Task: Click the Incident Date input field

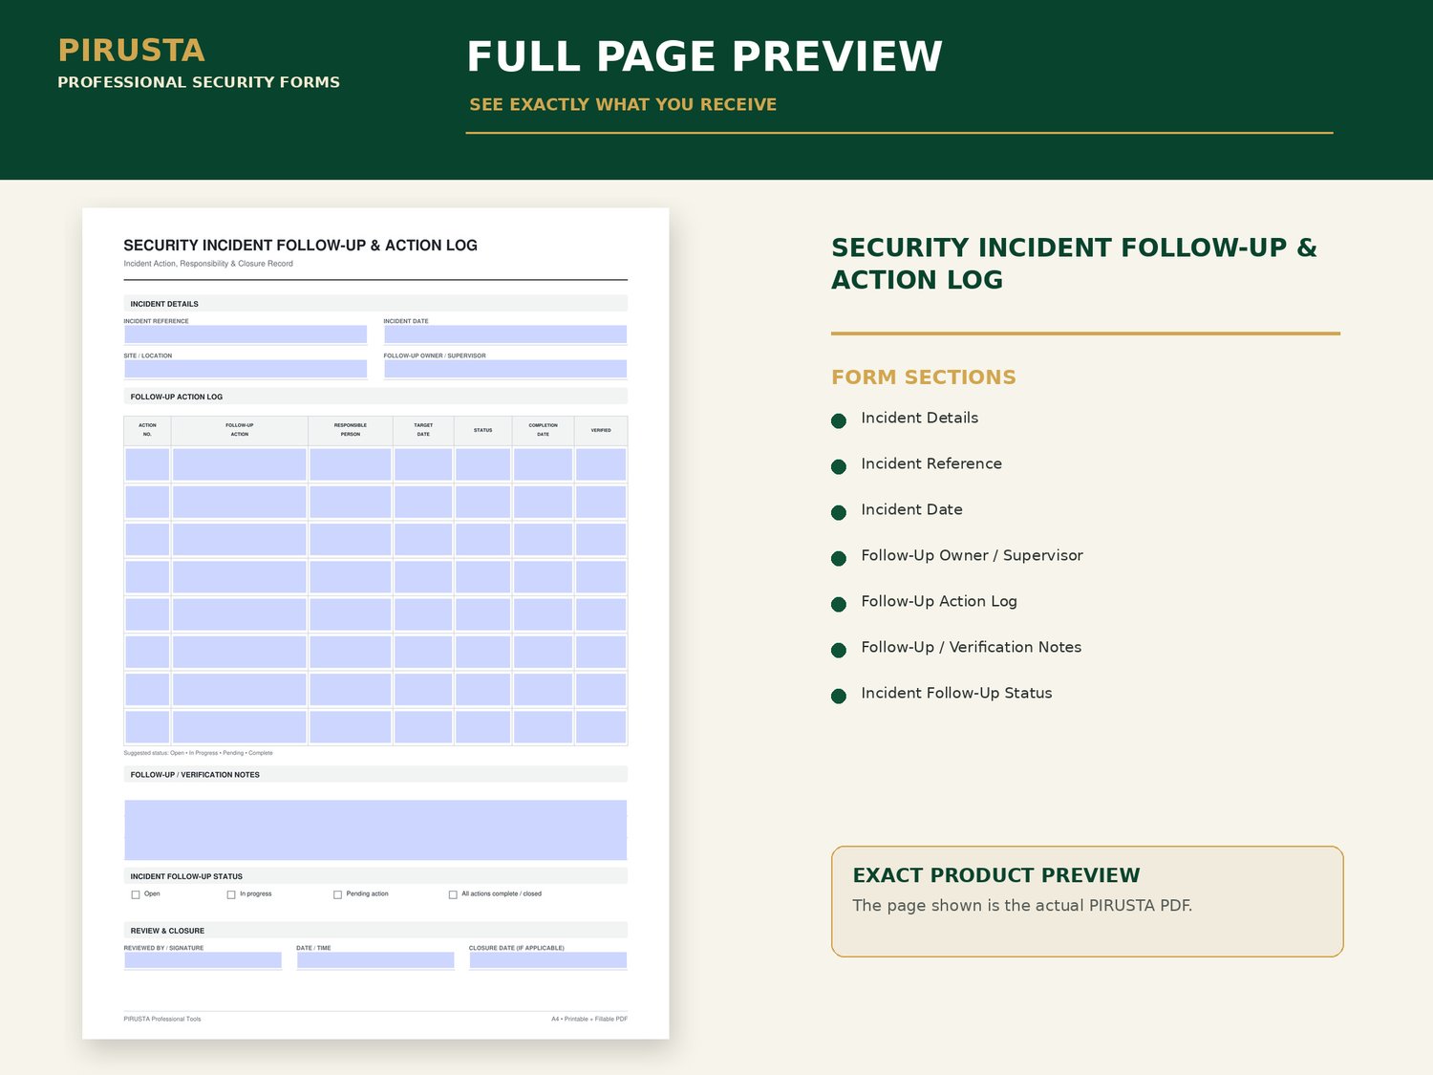Action: coord(505,334)
